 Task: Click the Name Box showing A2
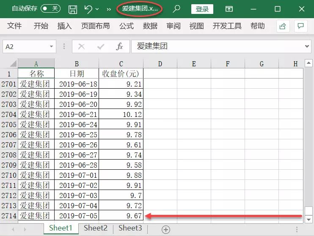coord(26,46)
